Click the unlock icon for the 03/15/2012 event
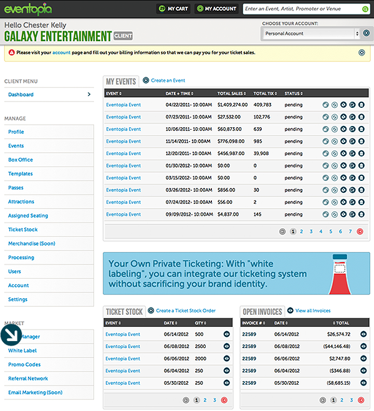The image size is (374, 411). click(x=325, y=178)
